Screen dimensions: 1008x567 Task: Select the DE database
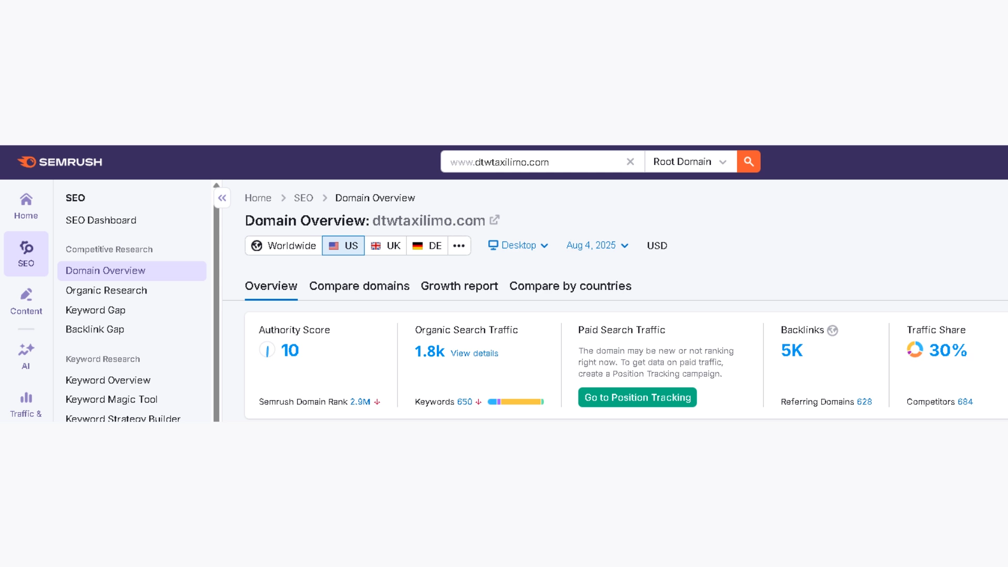click(427, 246)
